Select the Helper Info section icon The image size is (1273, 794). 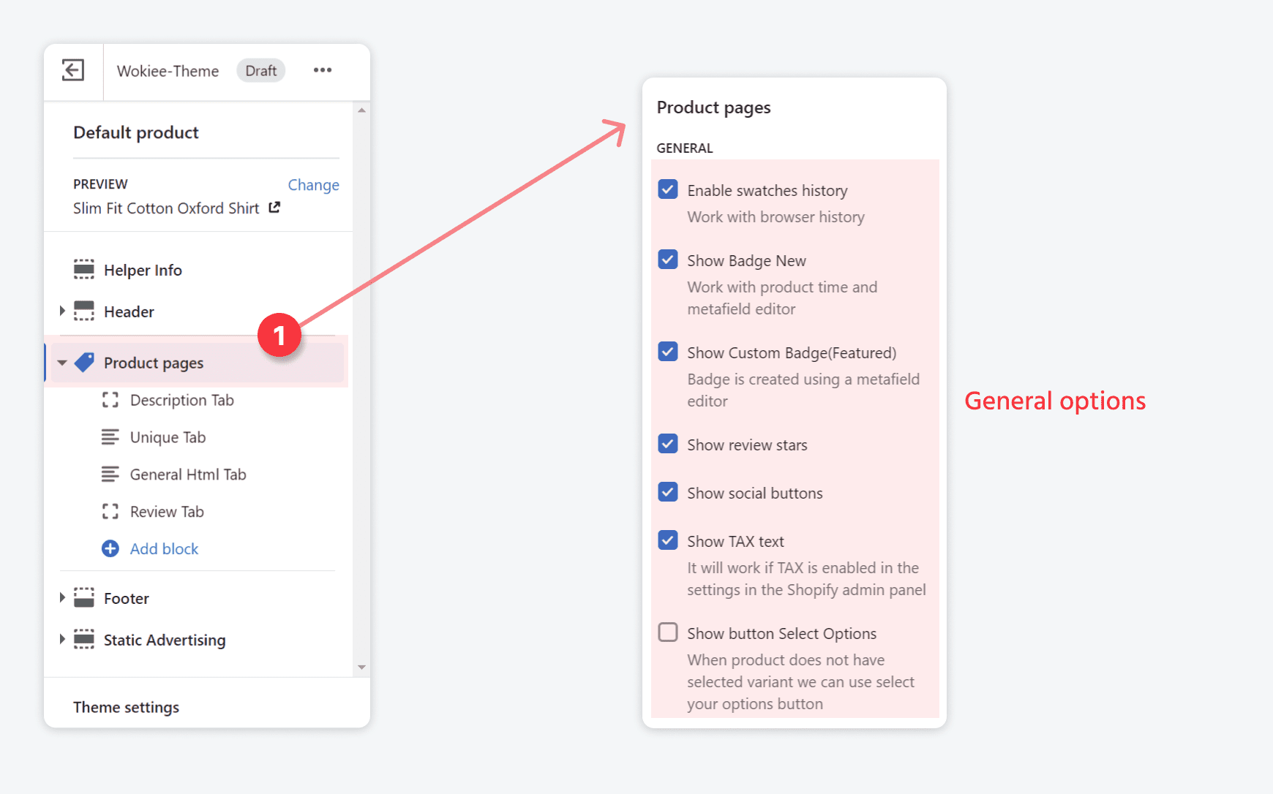tap(83, 269)
